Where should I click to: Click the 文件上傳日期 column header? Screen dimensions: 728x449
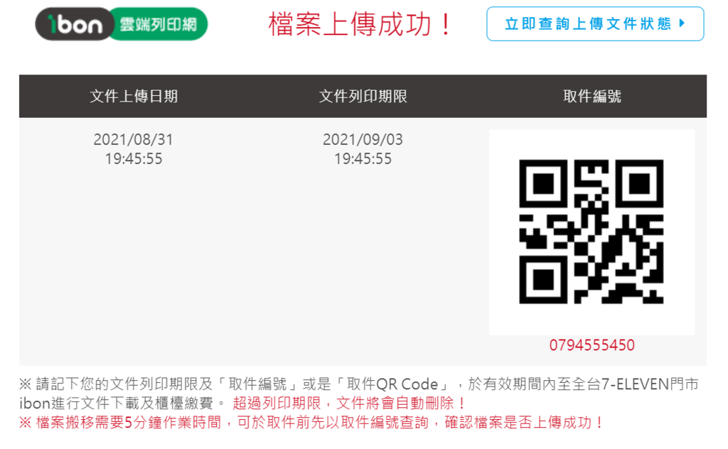[x=134, y=96]
